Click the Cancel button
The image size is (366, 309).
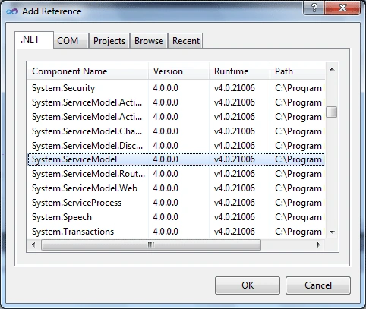click(x=318, y=285)
